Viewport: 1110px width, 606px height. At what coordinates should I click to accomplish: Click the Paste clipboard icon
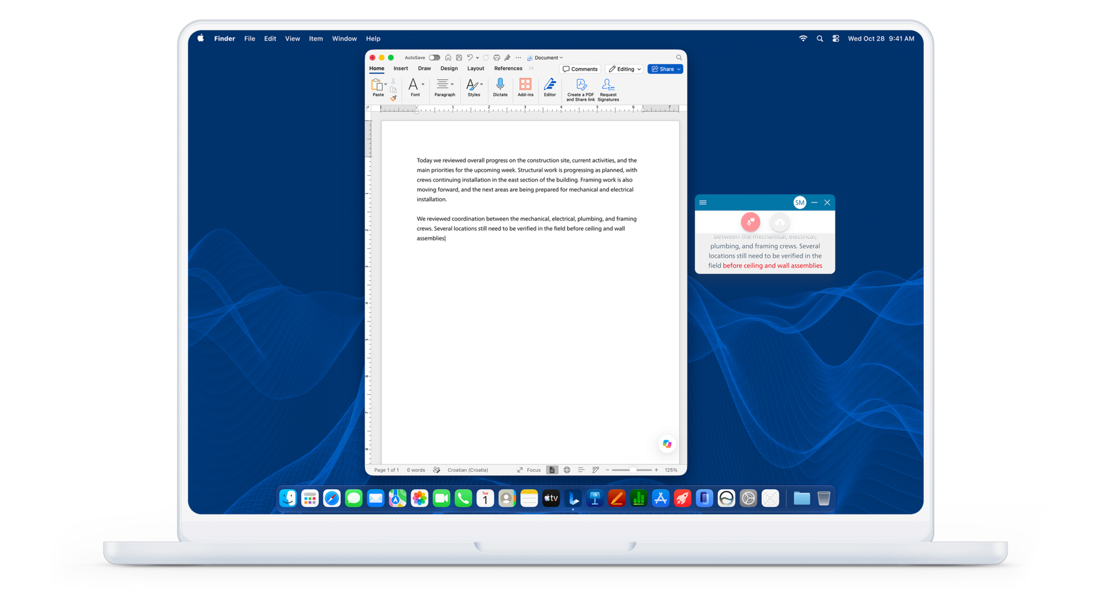pos(377,85)
